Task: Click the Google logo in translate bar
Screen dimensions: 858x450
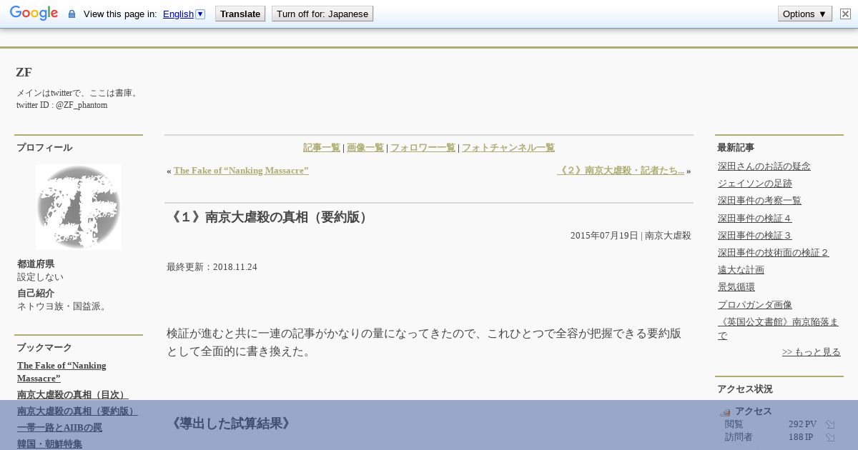Action: pyautogui.click(x=34, y=14)
